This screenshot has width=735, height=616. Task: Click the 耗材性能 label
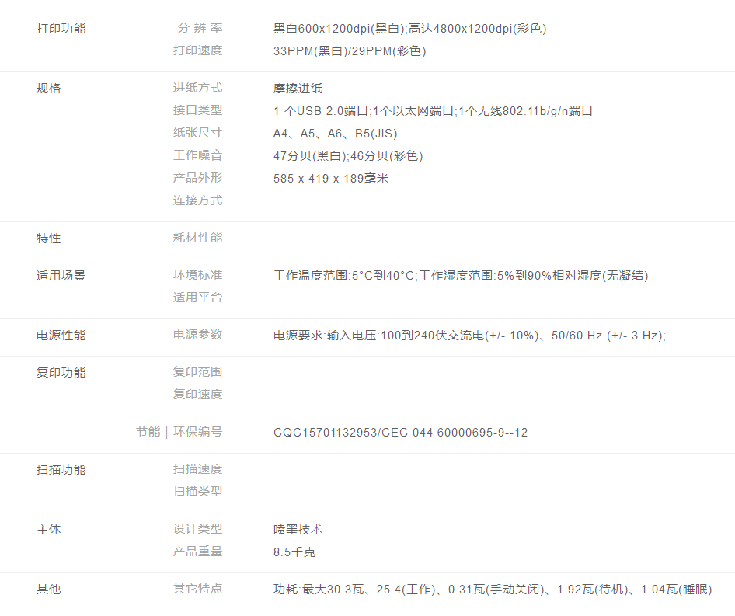pos(197,238)
